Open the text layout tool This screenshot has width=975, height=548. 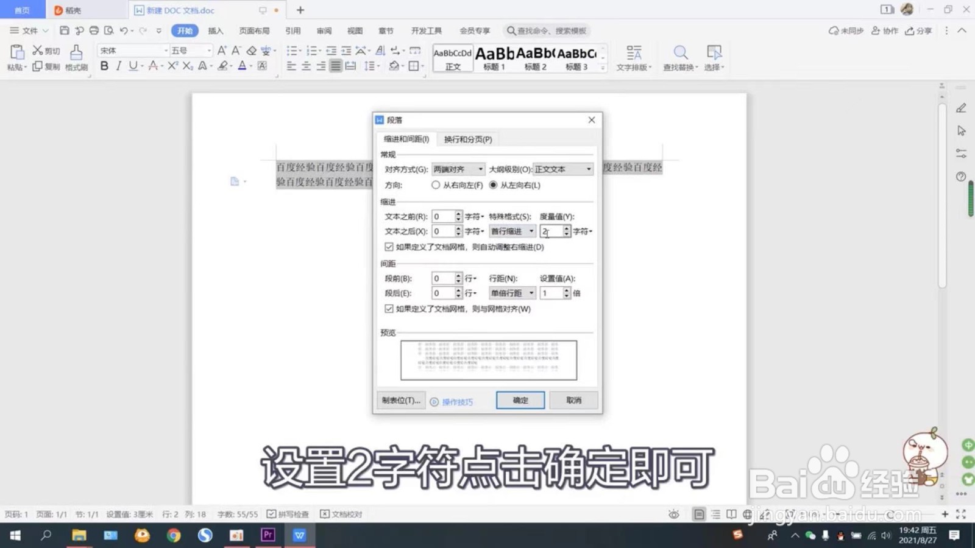(634, 58)
